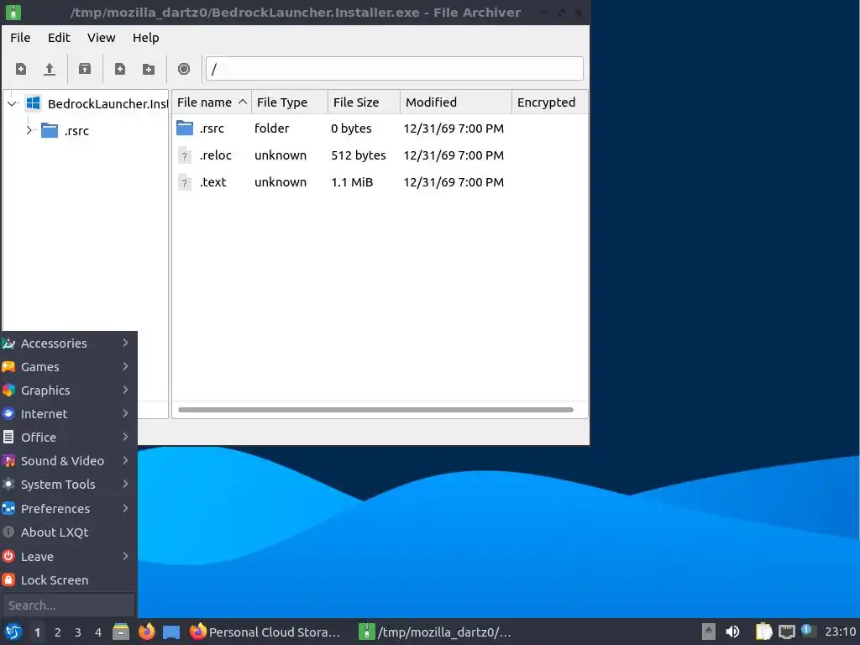This screenshot has height=645, width=860.
Task: Launch Firefox from the taskbar quick-launch
Action: (146, 632)
